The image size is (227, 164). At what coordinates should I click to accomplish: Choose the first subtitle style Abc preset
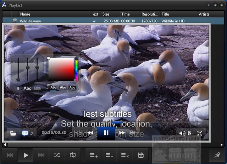pos(54,88)
